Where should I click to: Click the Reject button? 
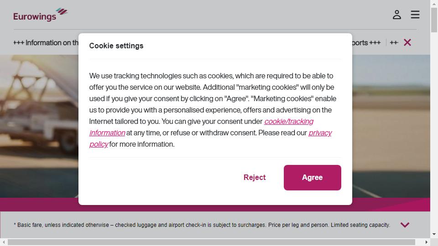click(255, 177)
